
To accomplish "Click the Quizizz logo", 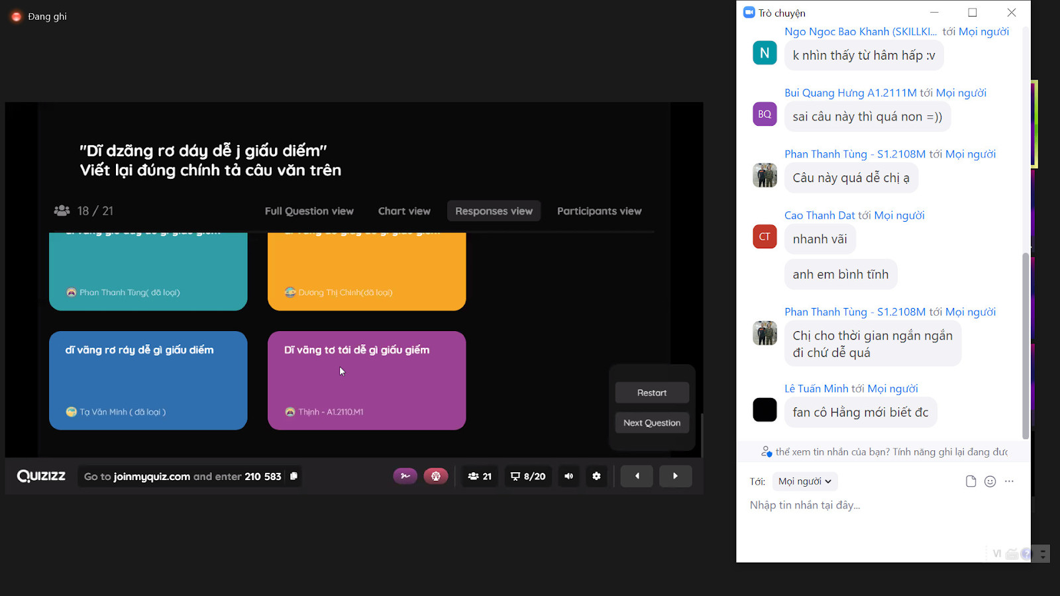I will click(41, 476).
